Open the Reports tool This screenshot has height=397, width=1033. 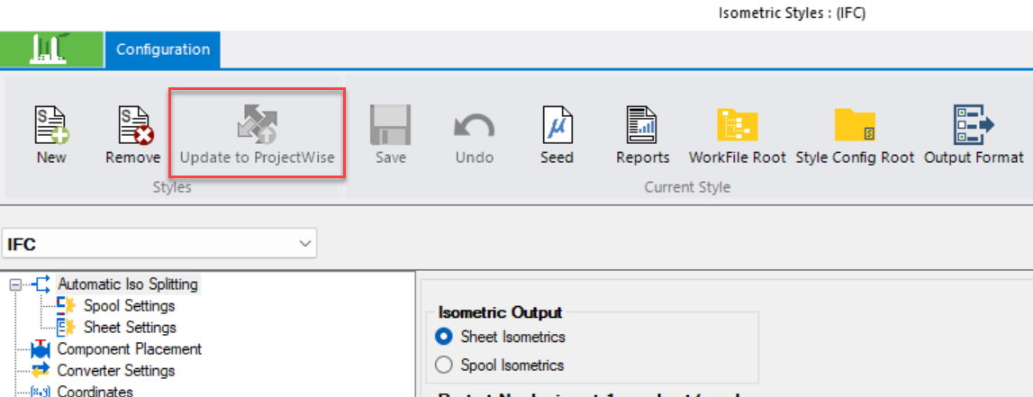point(642,136)
